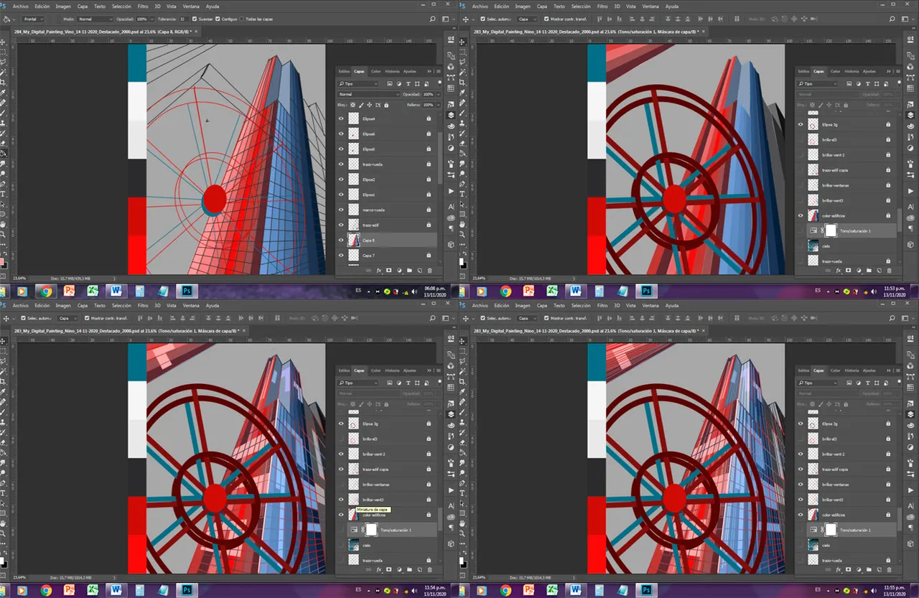
Task: Hide Elipse 3g layer in the 11:55 p.m. window
Action: pyautogui.click(x=801, y=424)
